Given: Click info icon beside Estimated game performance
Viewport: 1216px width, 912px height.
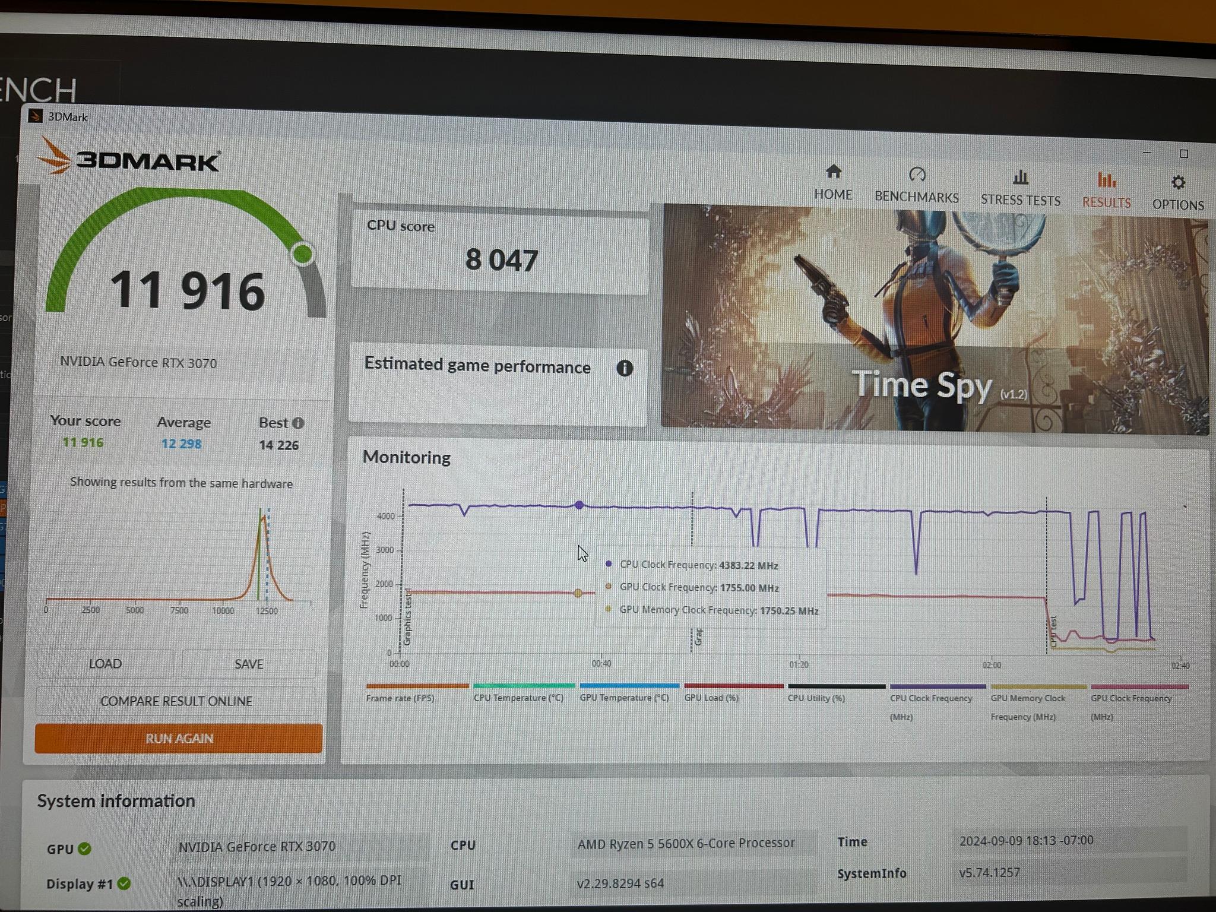Looking at the screenshot, I should [x=624, y=368].
